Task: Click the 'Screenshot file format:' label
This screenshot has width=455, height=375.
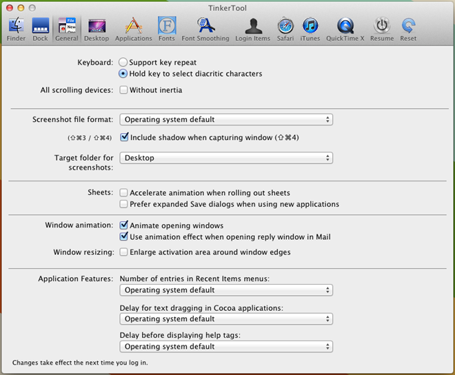Action: pos(72,119)
